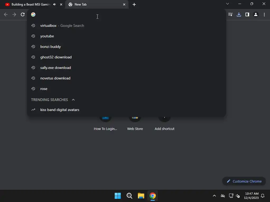Click the Google icon in the address bar

pyautogui.click(x=33, y=15)
